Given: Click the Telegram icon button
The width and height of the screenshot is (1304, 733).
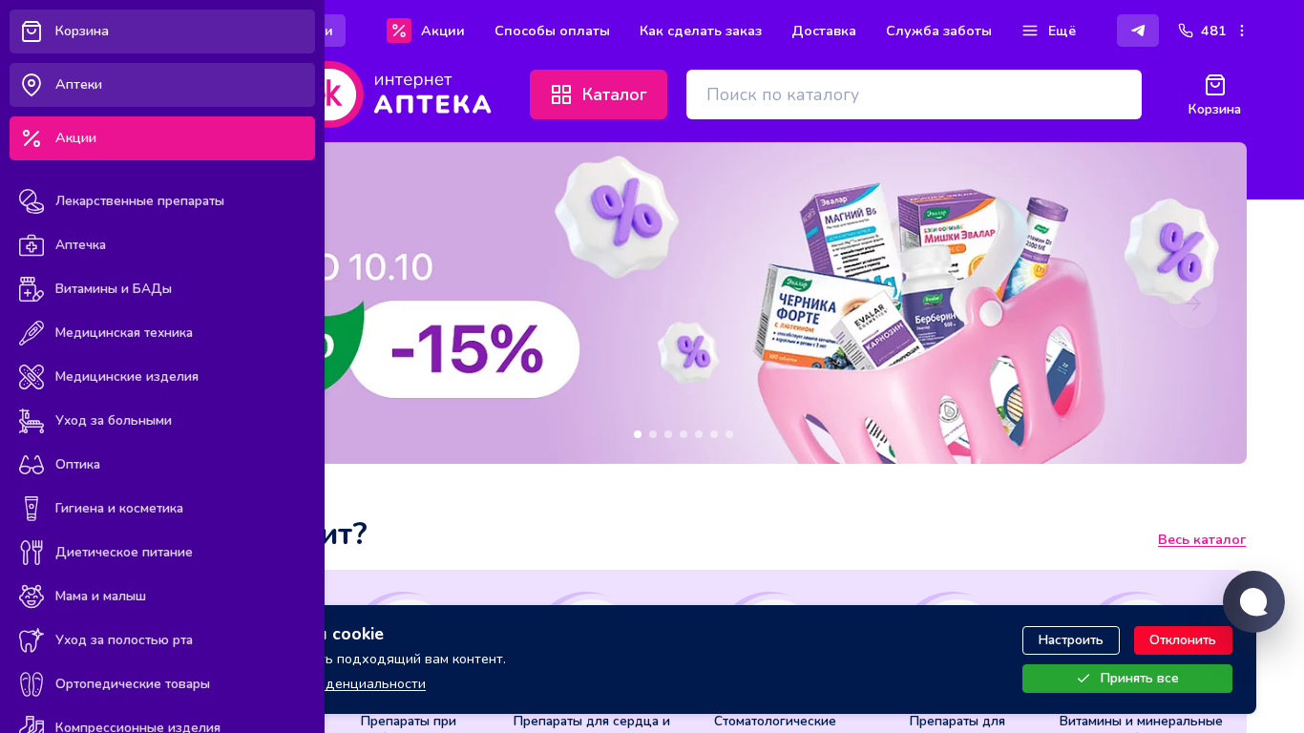Looking at the screenshot, I should (1138, 31).
